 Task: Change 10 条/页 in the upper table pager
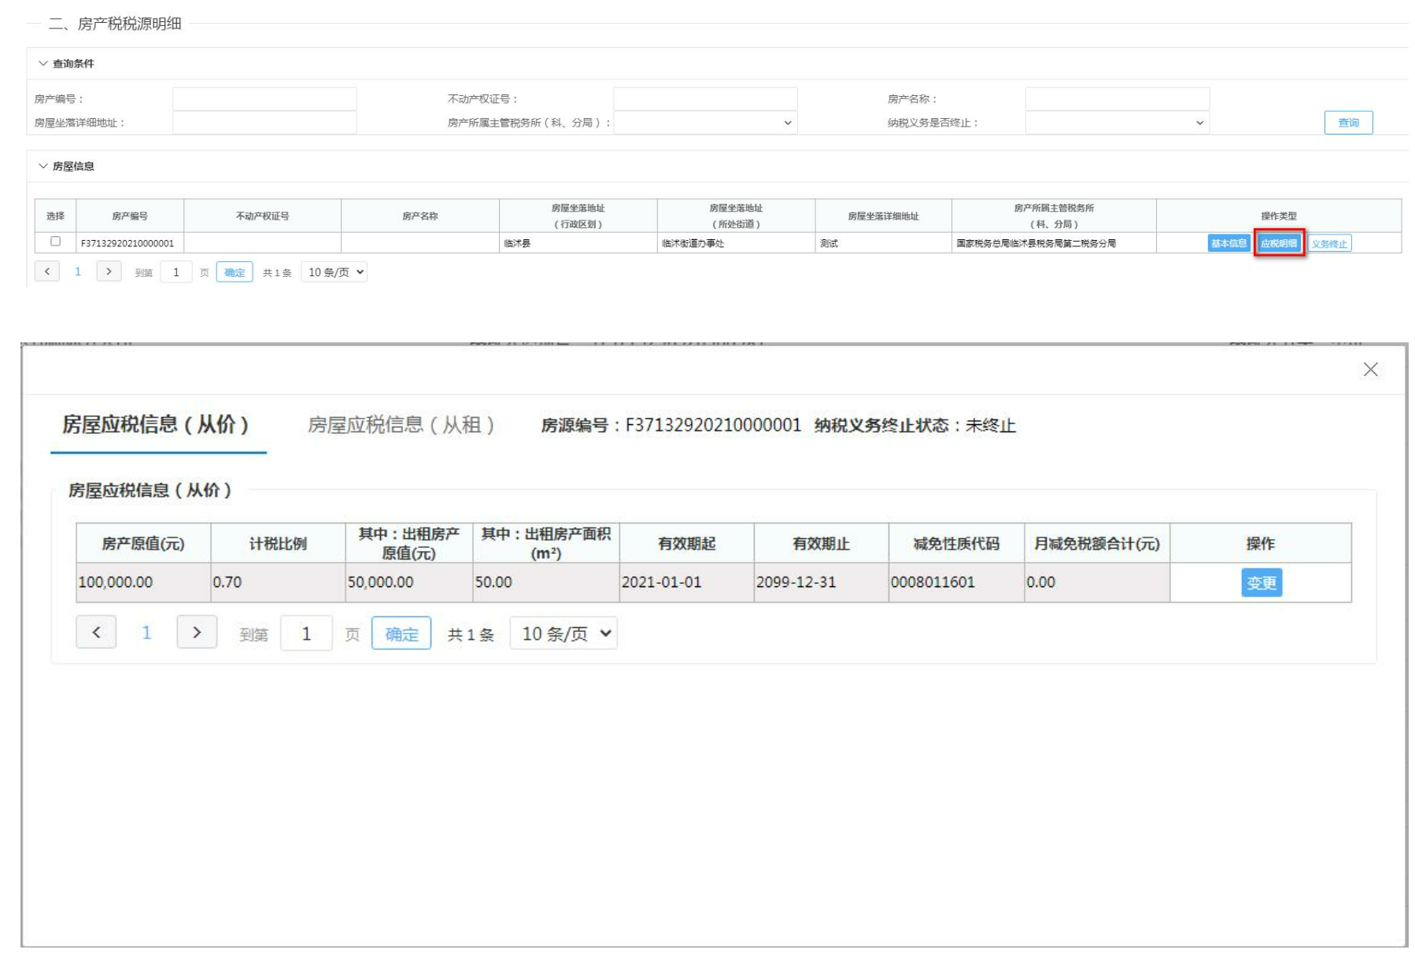[x=335, y=272]
